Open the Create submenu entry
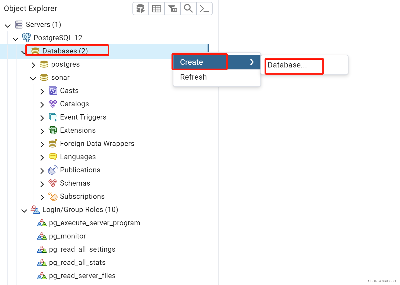Viewport: 400px width, 285px height. coord(217,62)
